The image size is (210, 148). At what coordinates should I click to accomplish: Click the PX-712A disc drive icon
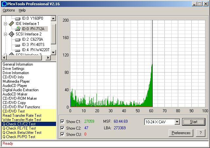click(x=18, y=29)
